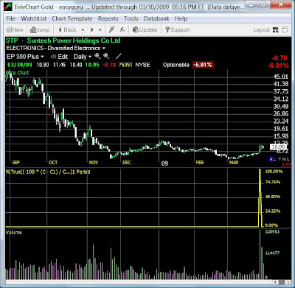Click the Layout grid icon
295x288 pixels.
(x=276, y=30)
